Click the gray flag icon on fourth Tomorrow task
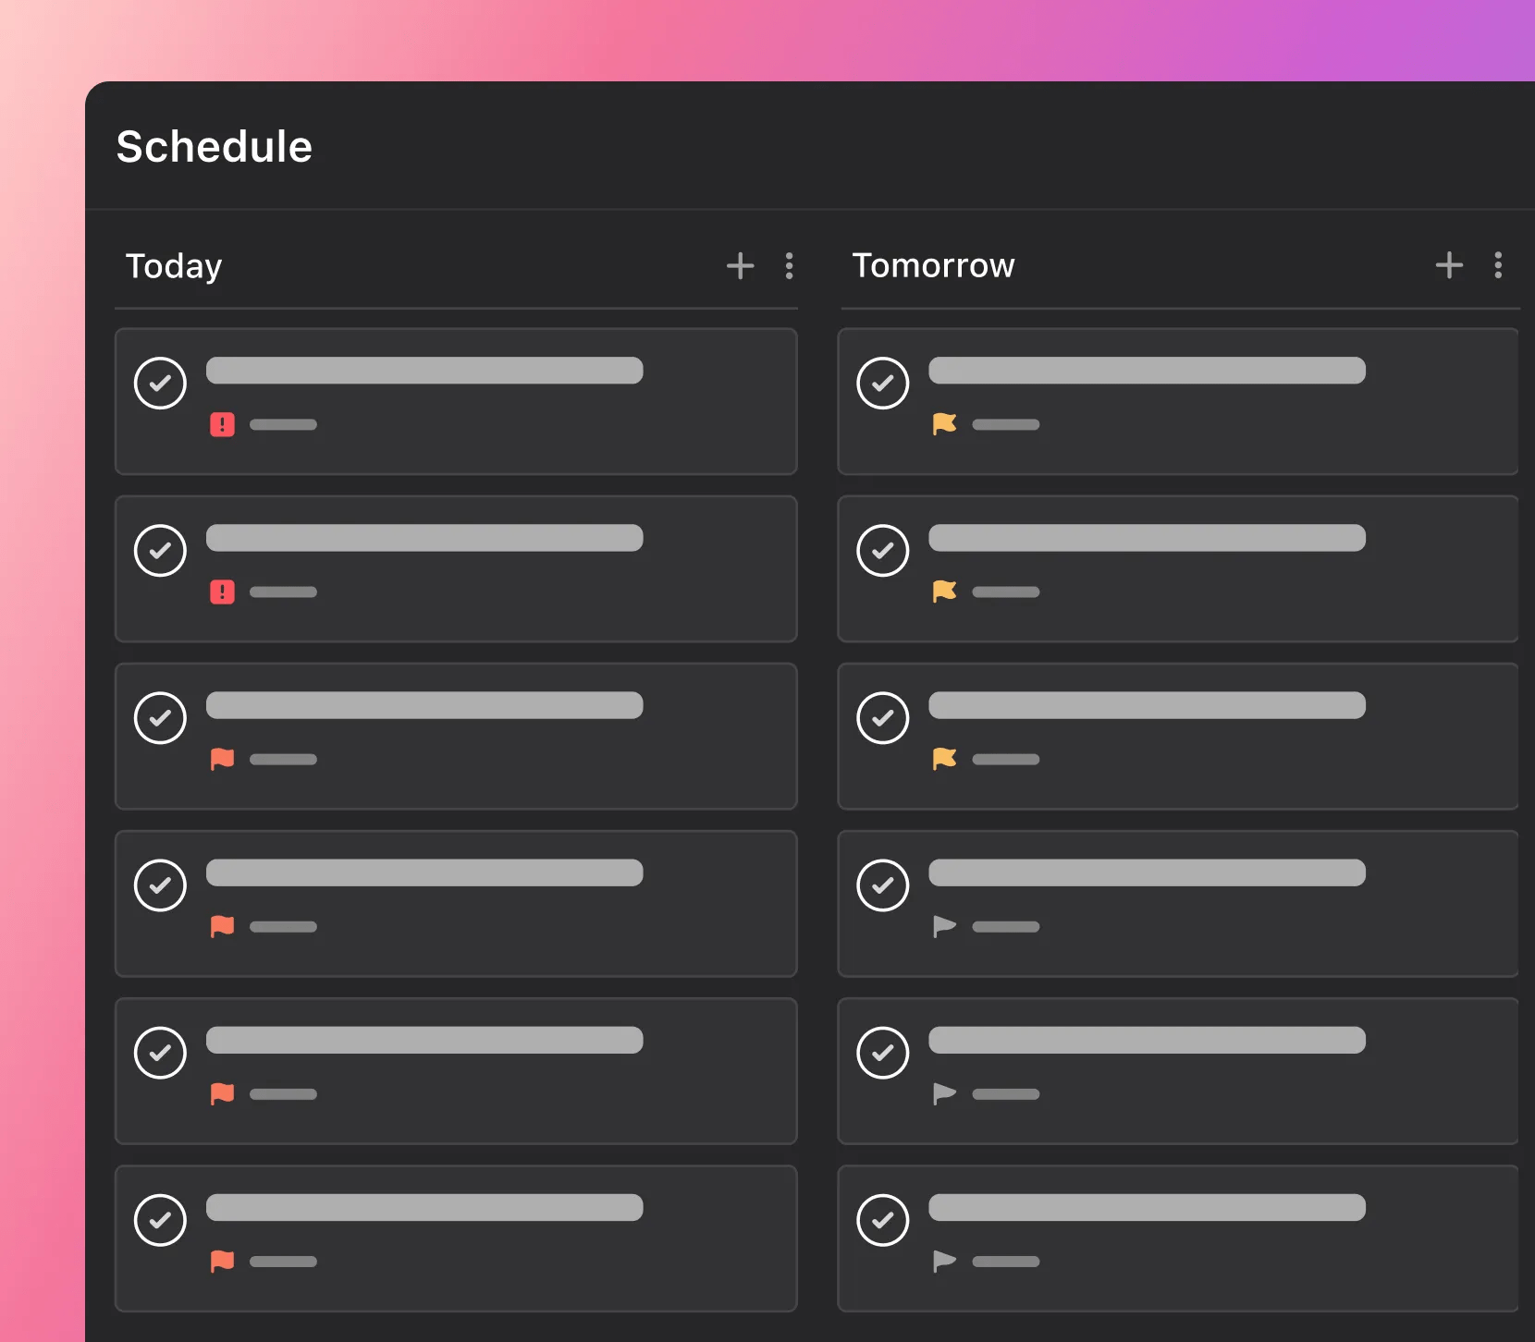1535x1342 pixels. tap(944, 926)
